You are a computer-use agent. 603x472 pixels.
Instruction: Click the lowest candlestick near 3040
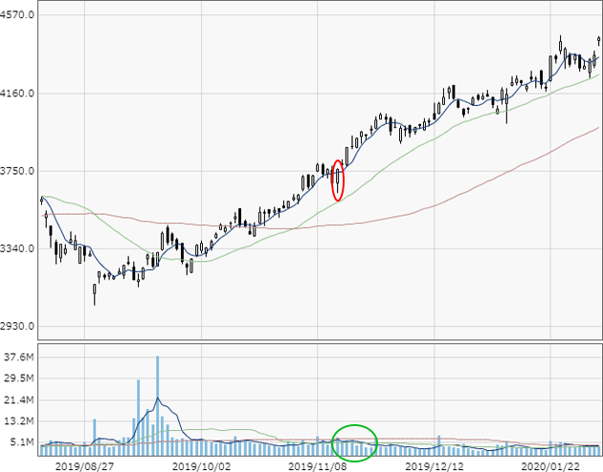tap(95, 294)
